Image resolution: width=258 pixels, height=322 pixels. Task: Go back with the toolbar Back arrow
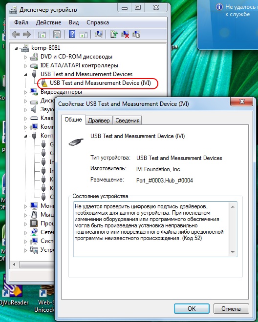click(x=16, y=34)
